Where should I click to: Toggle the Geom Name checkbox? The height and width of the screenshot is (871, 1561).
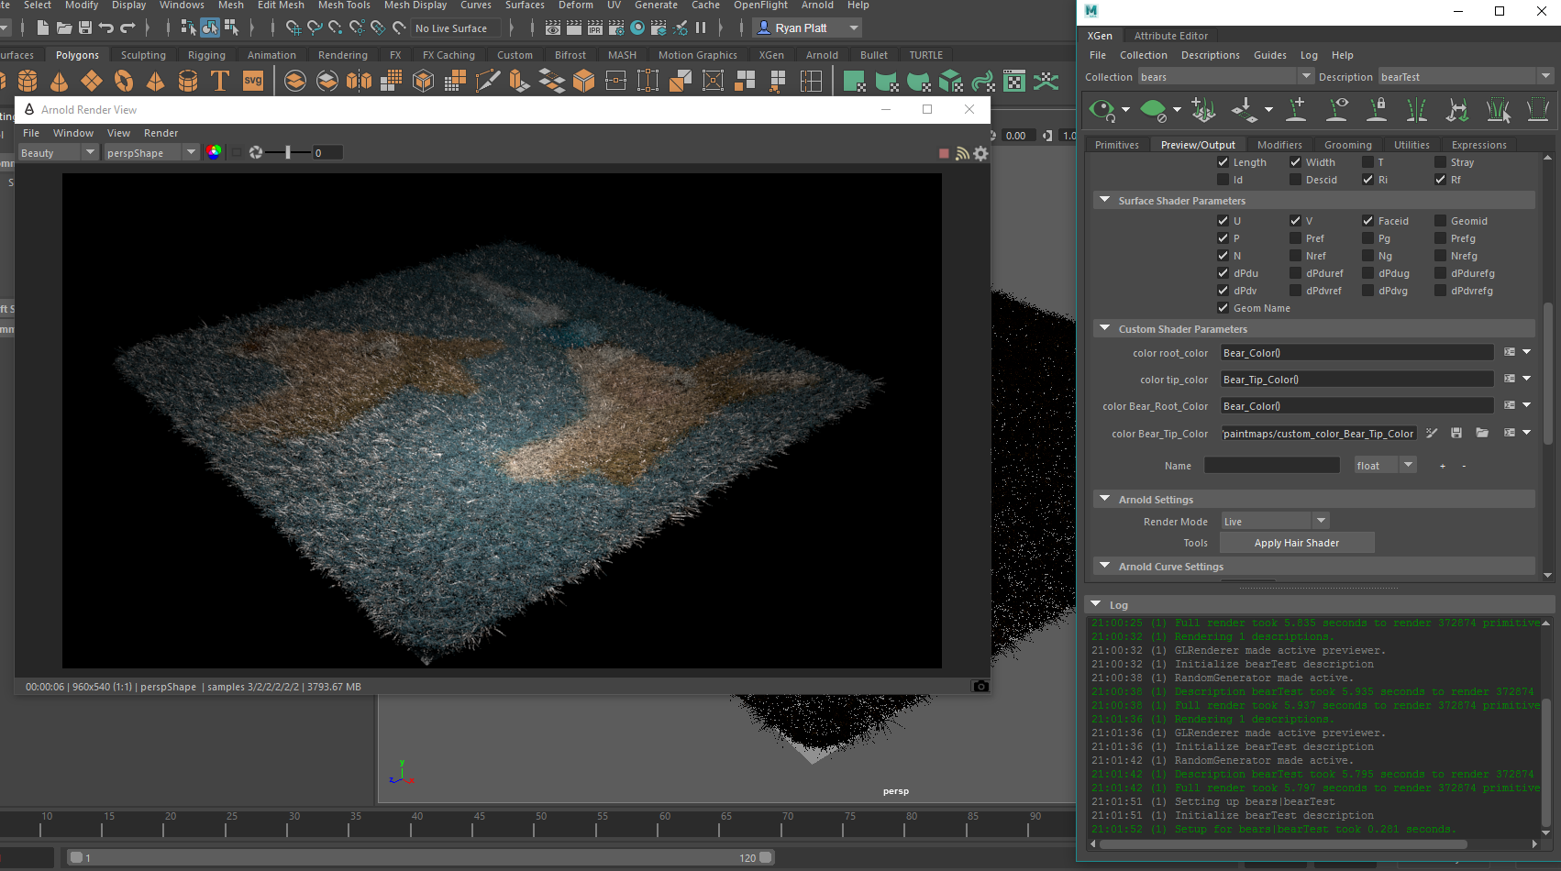tap(1223, 308)
